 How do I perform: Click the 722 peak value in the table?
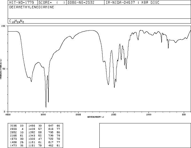[x=51, y=139]
